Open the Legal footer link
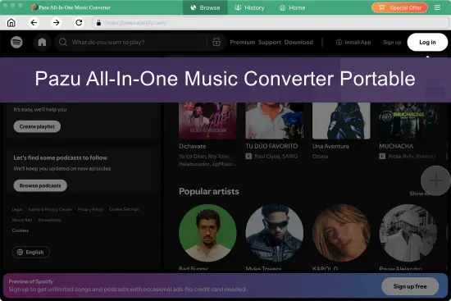 tap(17, 209)
